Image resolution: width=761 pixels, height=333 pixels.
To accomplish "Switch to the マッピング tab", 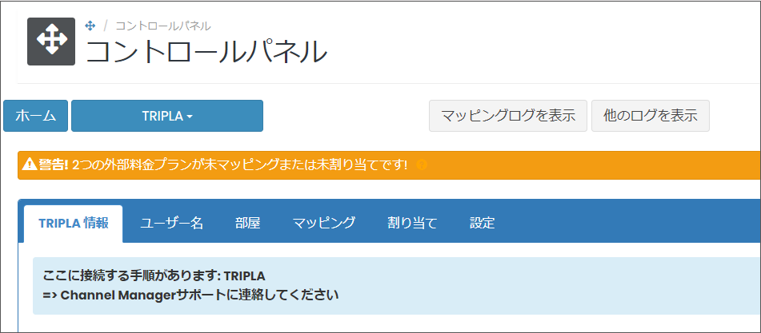I will tap(324, 223).
